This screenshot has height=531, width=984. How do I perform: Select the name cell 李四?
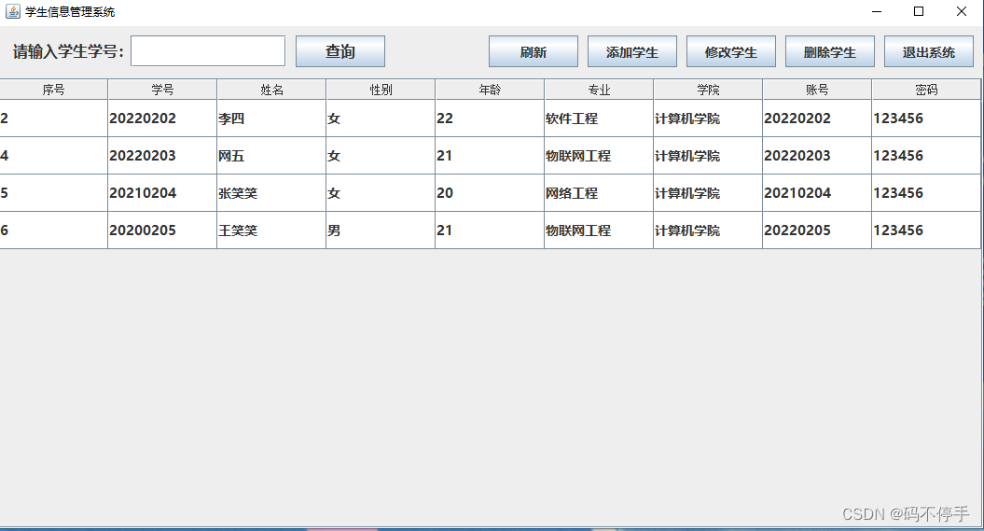click(x=271, y=118)
